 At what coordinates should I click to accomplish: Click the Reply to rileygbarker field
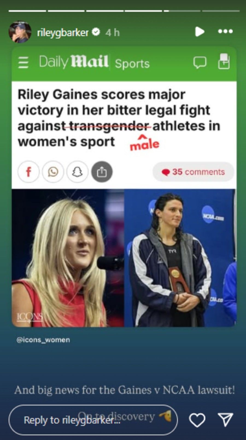pos(93,420)
